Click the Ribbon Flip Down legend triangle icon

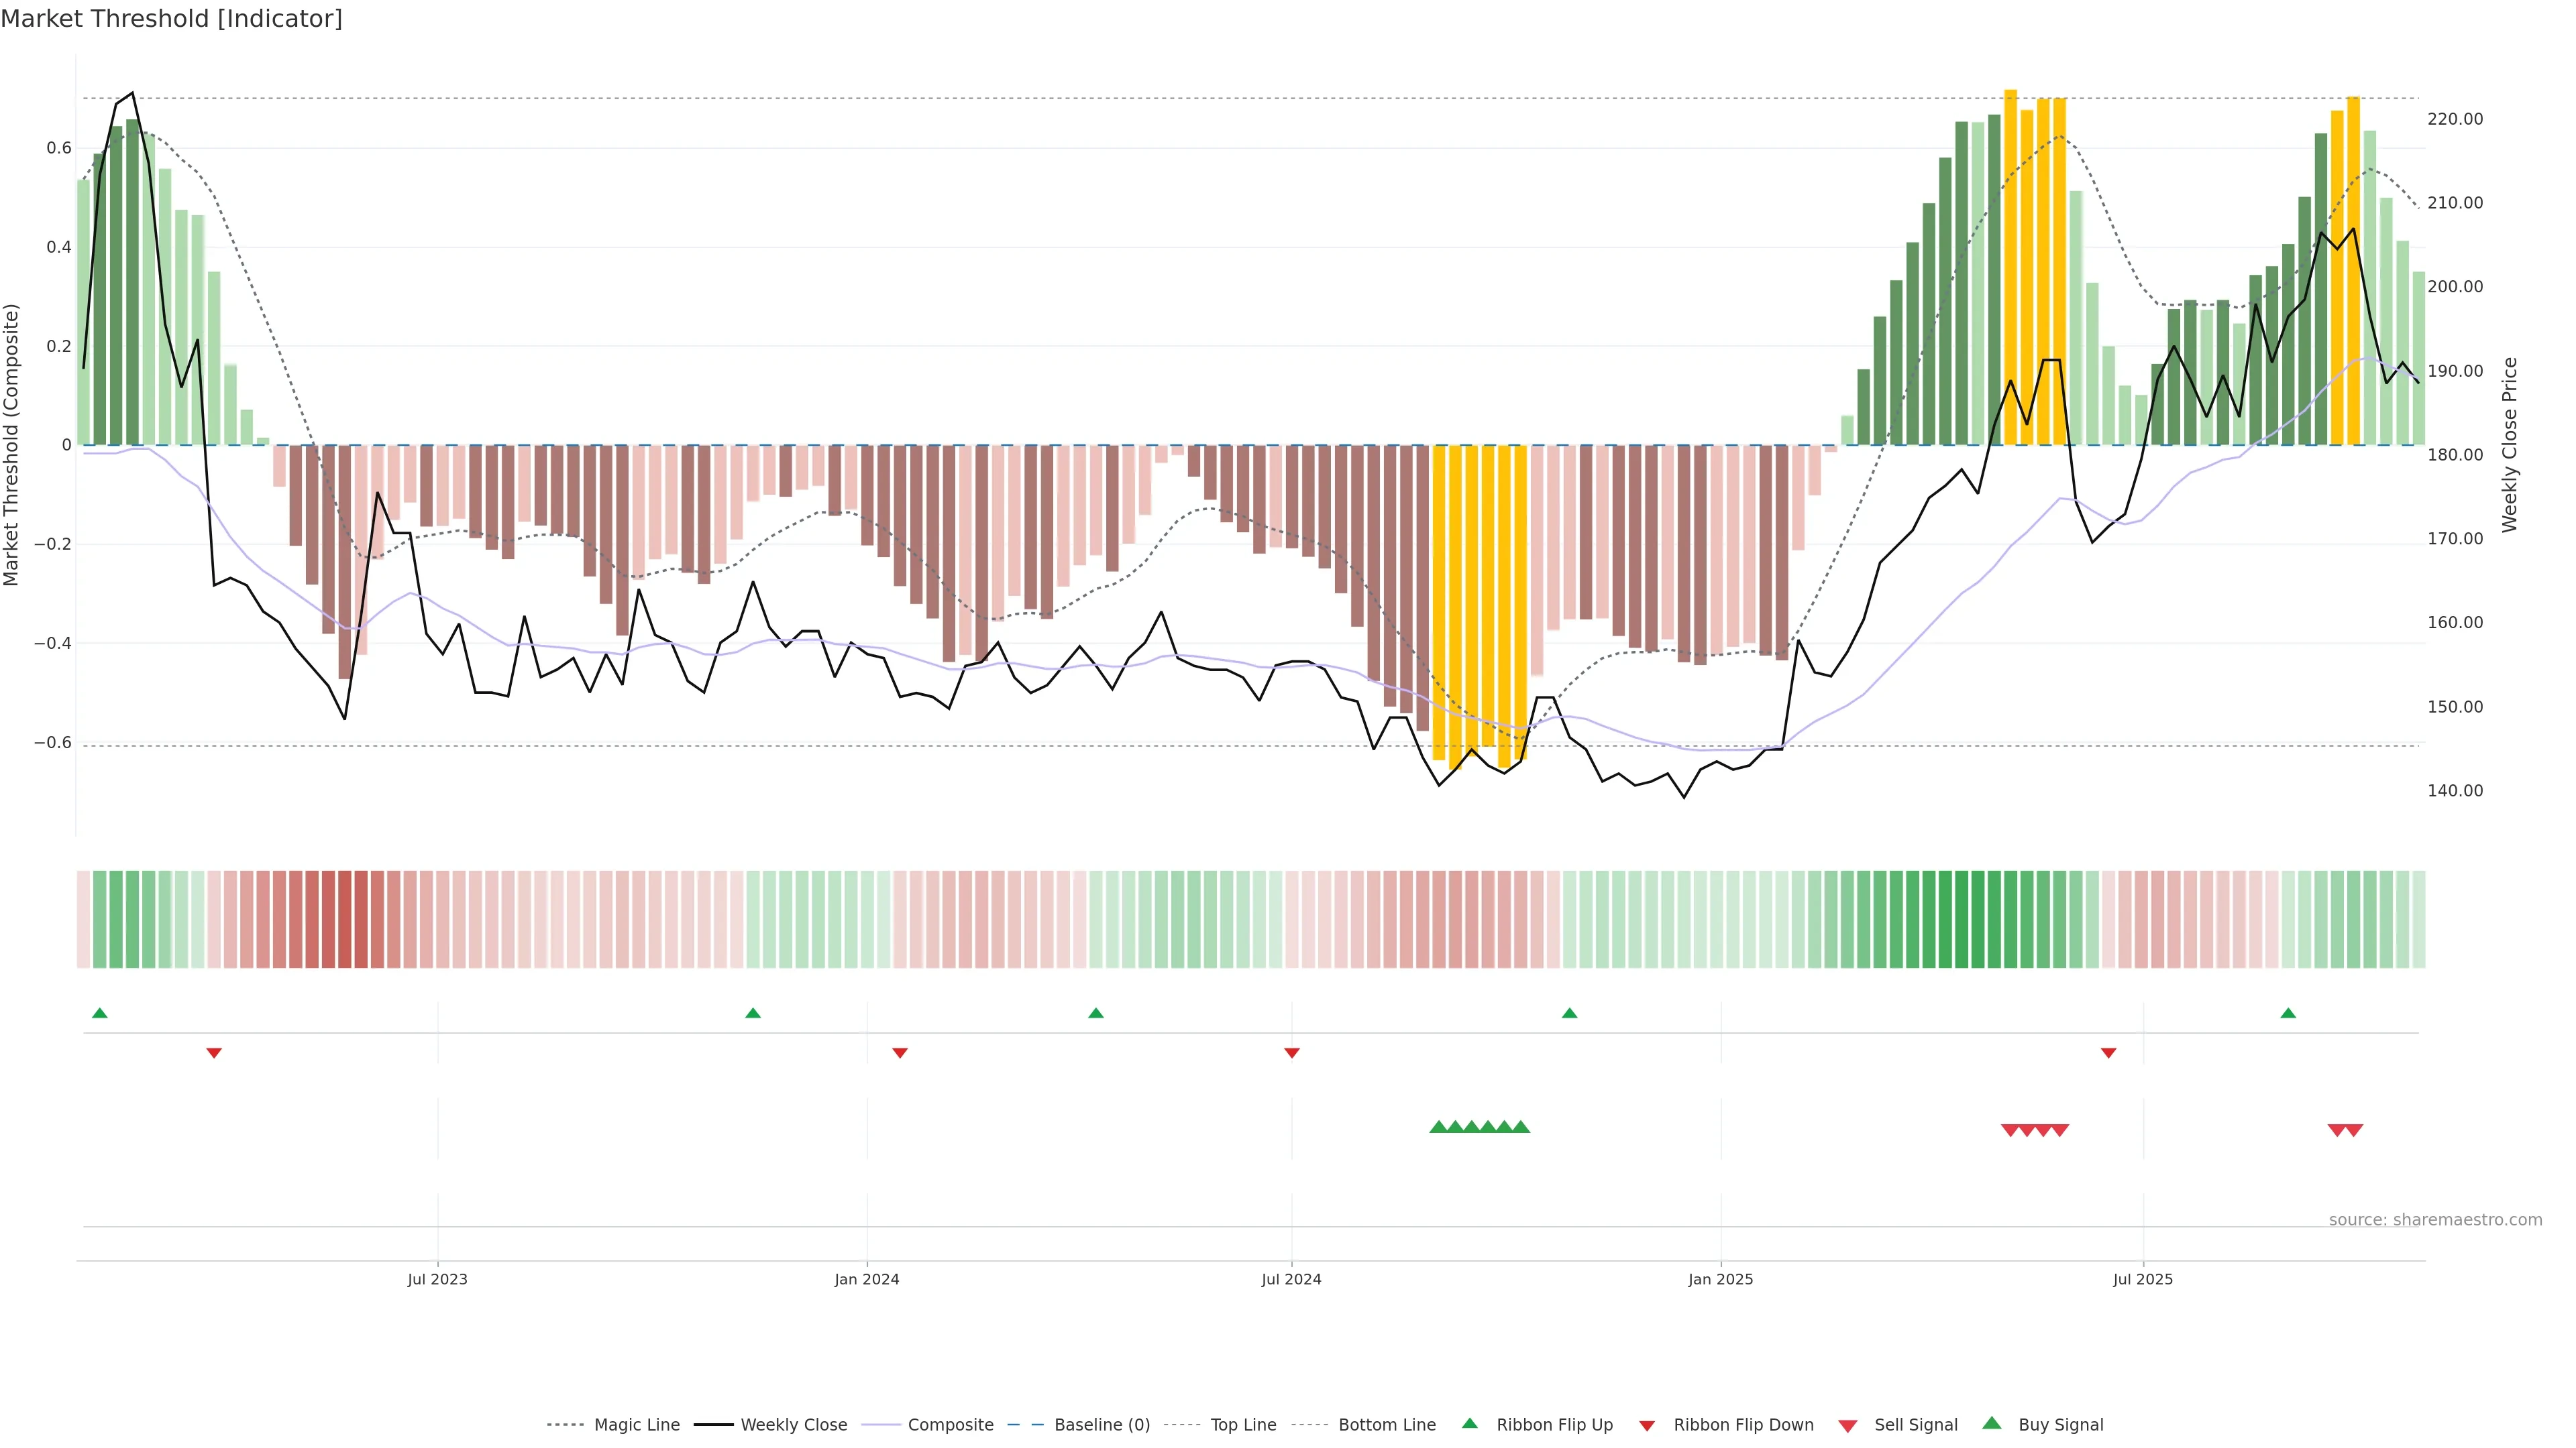click(x=1647, y=1426)
